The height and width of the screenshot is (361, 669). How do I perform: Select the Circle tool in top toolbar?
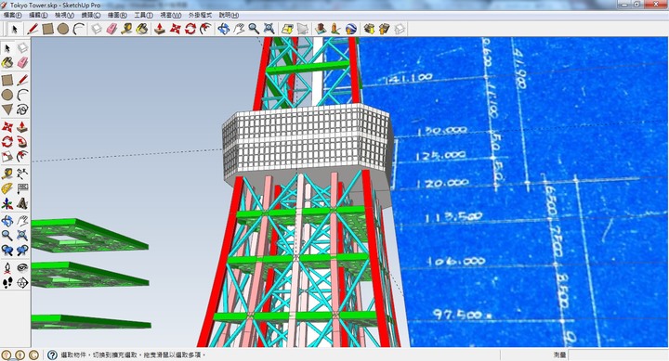(x=63, y=29)
